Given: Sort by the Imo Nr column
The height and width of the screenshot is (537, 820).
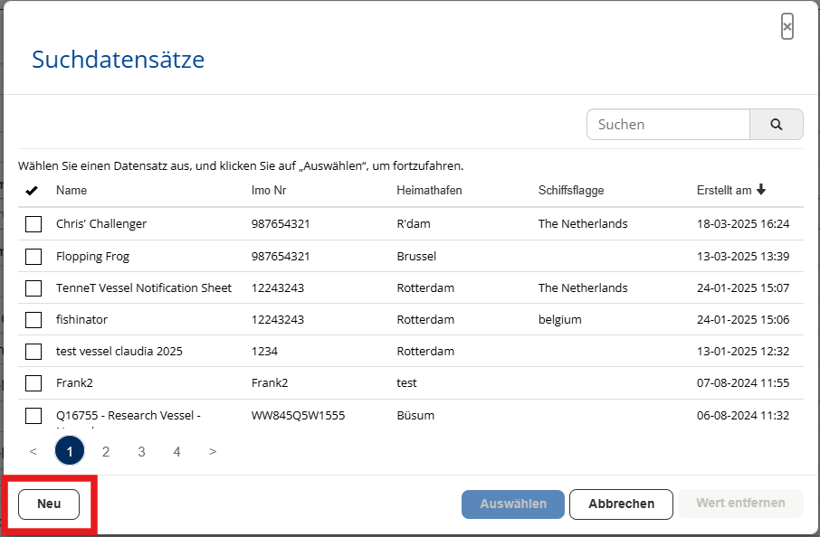Looking at the screenshot, I should pyautogui.click(x=269, y=191).
